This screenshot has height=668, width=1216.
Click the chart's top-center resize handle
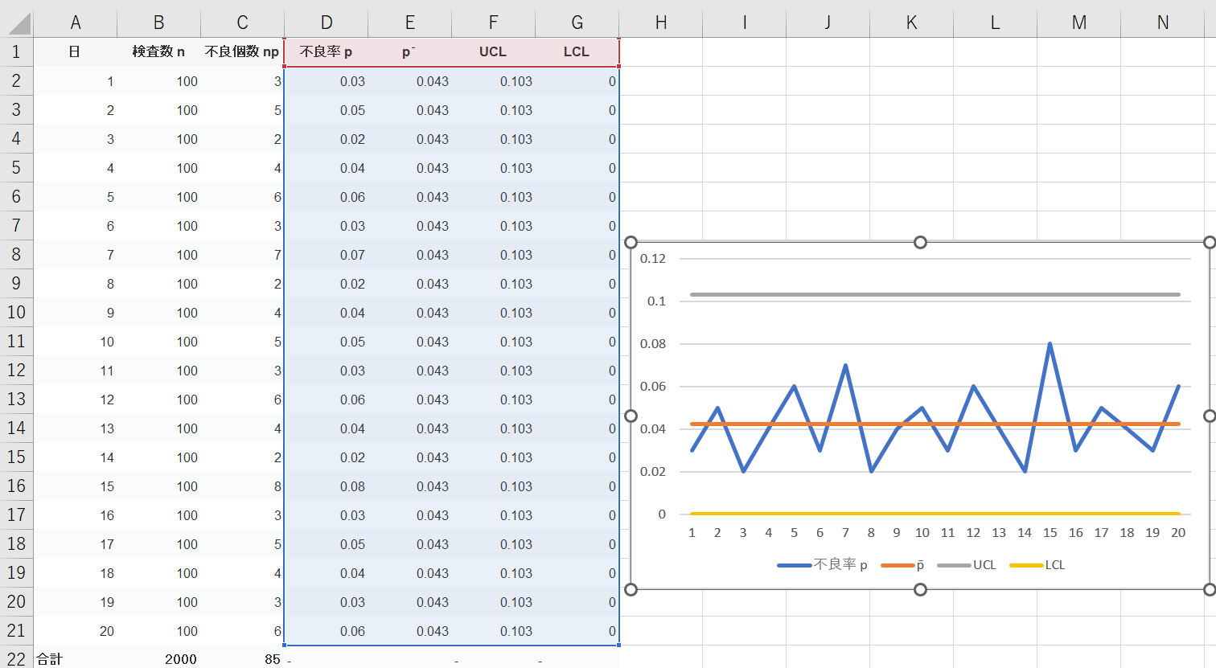920,242
